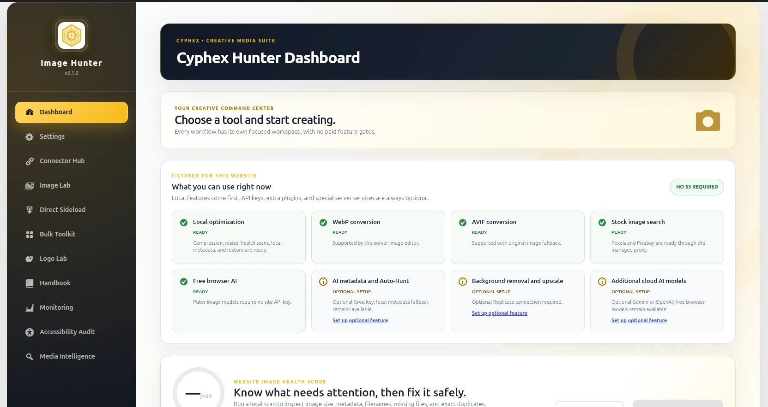Click the NO S3 REQUIRED badge

(697, 187)
